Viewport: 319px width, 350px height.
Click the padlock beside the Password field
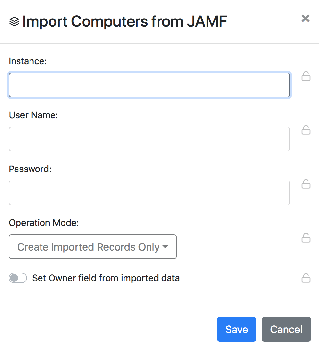coord(306,184)
